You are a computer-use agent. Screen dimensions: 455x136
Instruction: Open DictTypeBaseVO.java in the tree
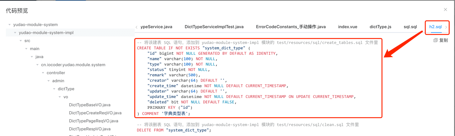90,105
